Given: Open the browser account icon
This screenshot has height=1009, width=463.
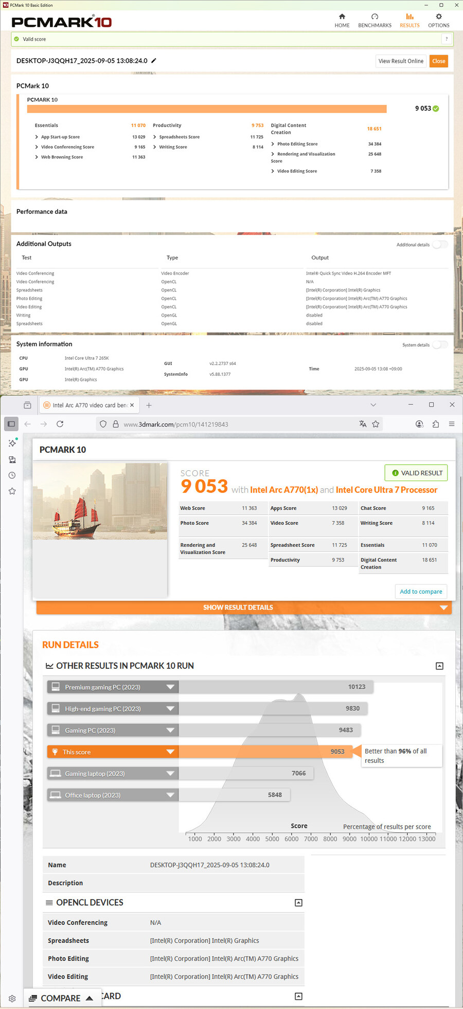Looking at the screenshot, I should click(419, 424).
